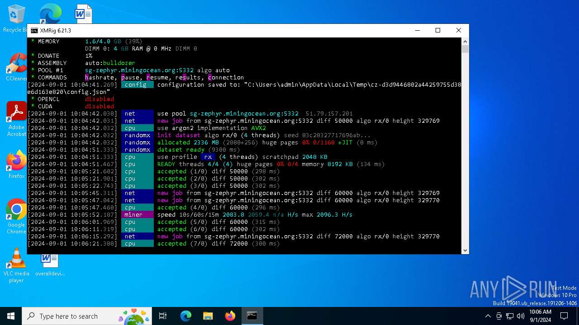Click the search highlights doodle in the taskbar search box

pyautogui.click(x=134, y=316)
